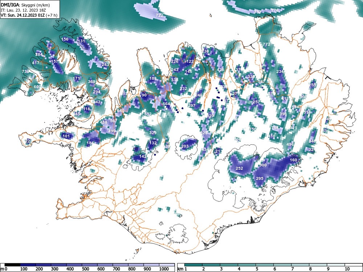This screenshot has height=272, width=363.
Task: Click the visibility value 567
Action: tap(113, 121)
